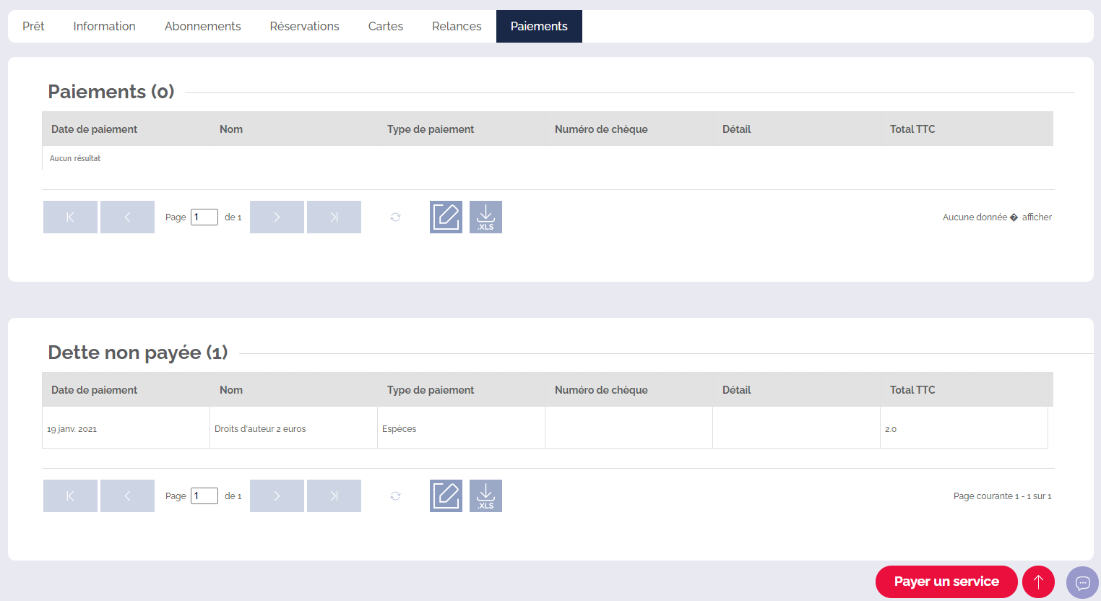Open the chat bubble widget
Screen dimensions: 1101x601
[1082, 582]
